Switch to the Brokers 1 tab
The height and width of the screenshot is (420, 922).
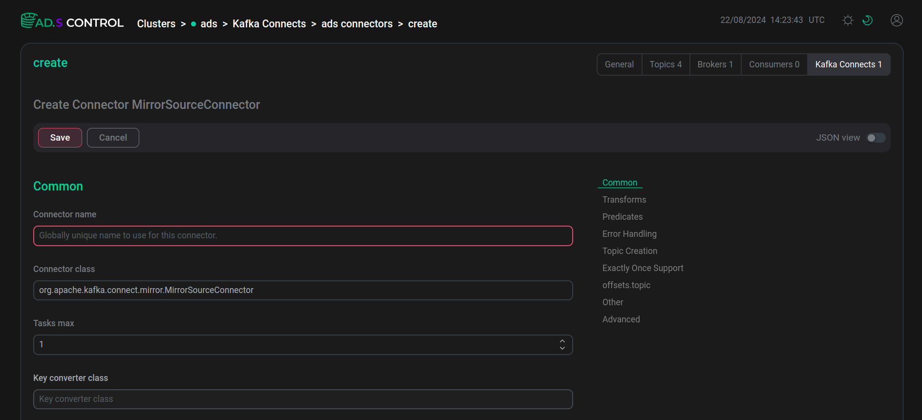715,64
